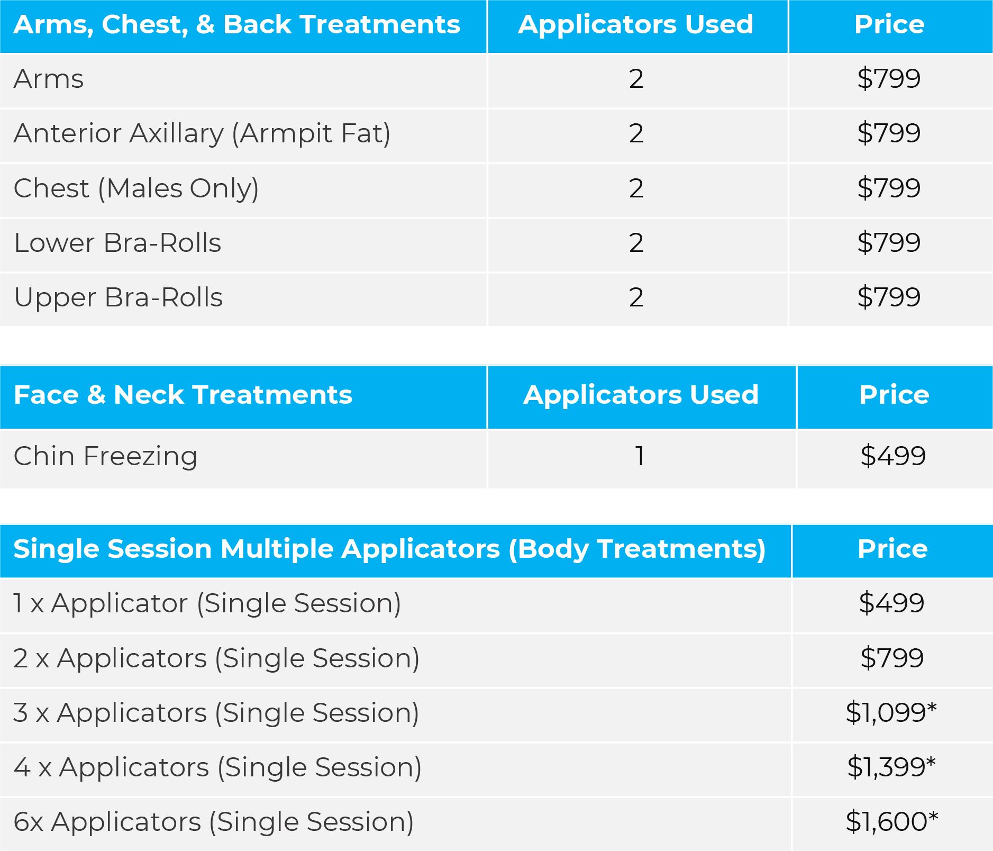Select the 3 x Applicators (Single Session) row
This screenshot has height=851, width=993.
(496, 714)
